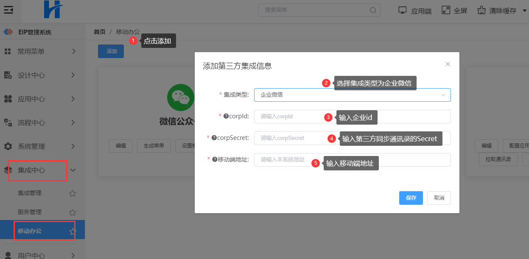Click the 保存 button in the dialog
The width and height of the screenshot is (529, 259).
tap(411, 198)
